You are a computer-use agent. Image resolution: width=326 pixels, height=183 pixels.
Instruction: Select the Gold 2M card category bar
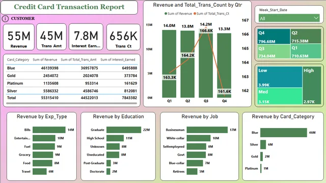pyautogui.click(x=261, y=157)
